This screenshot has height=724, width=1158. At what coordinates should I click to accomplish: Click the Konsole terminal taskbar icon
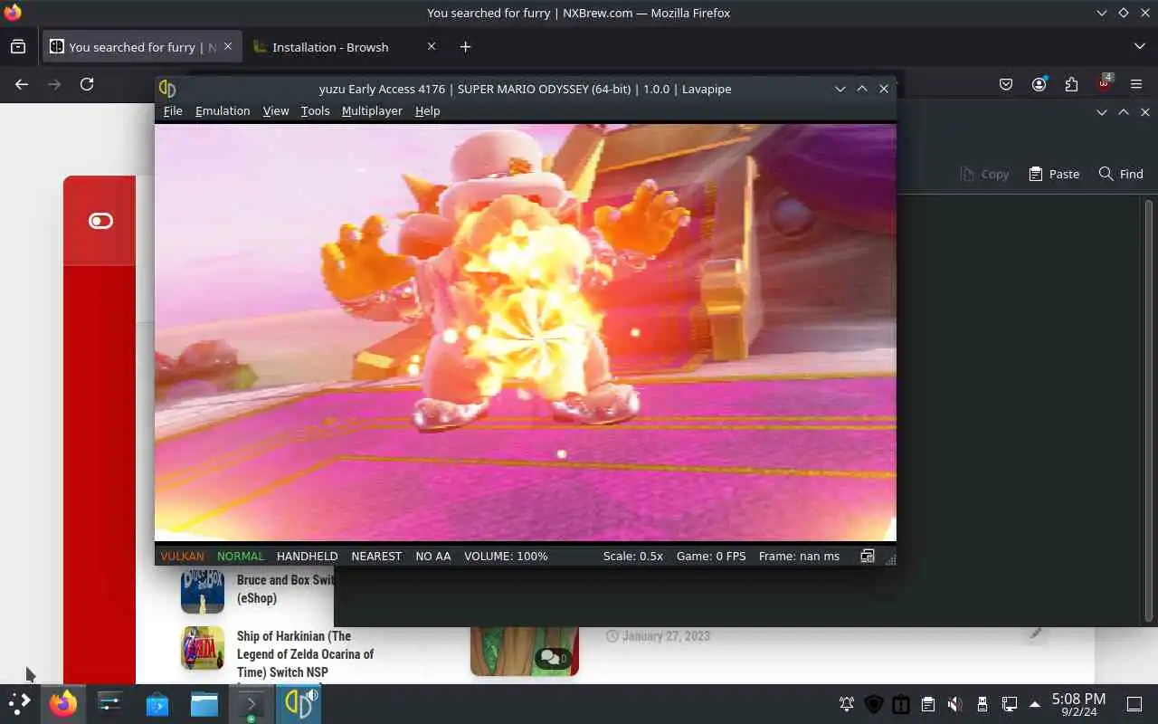(252, 704)
